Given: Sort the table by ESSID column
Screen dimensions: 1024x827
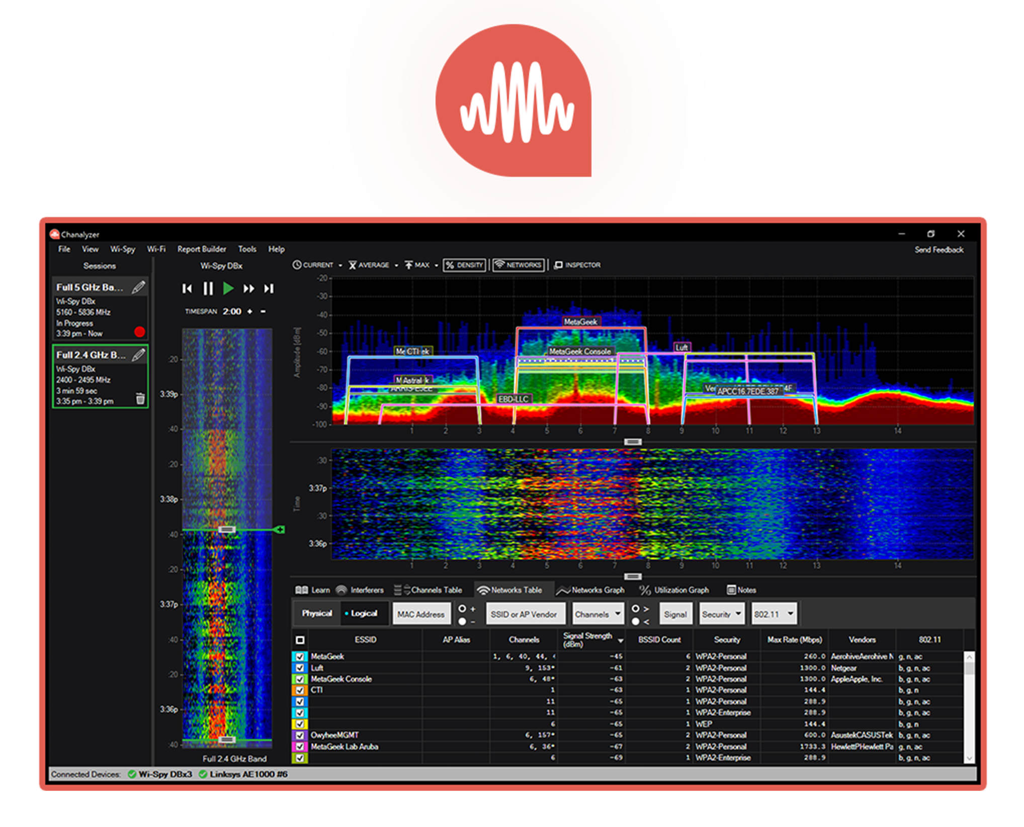Looking at the screenshot, I should 365,640.
